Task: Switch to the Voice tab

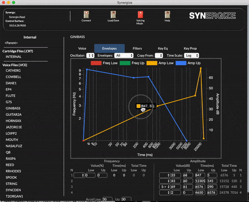Action: (x=82, y=48)
